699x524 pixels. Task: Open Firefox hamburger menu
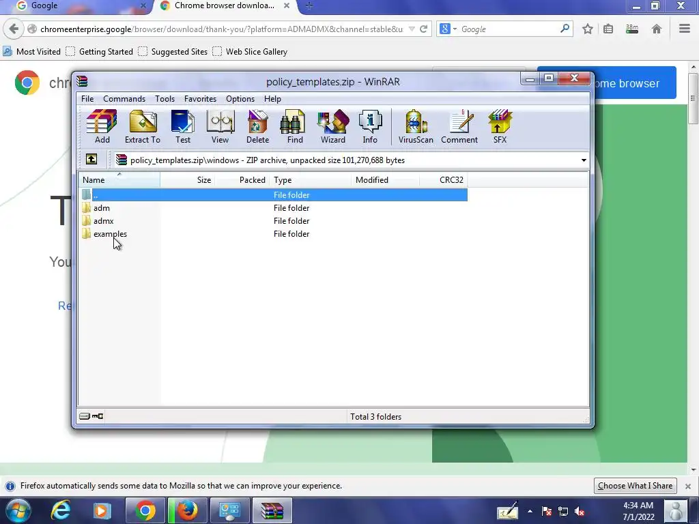point(685,29)
